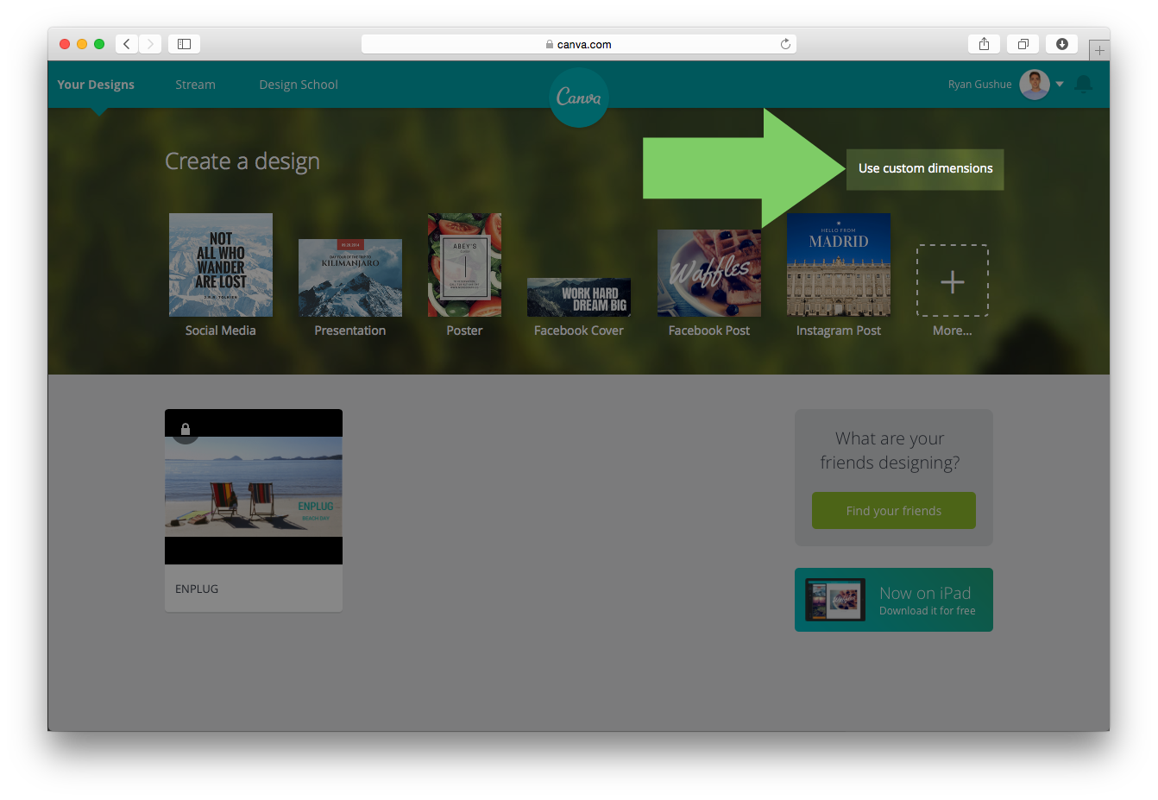The height and width of the screenshot is (800, 1158).
Task: Choose the Presentation design thumbnail
Action: pyautogui.click(x=350, y=278)
